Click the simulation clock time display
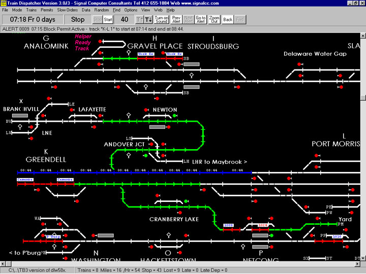The width and height of the screenshot is (366, 274). (33, 19)
